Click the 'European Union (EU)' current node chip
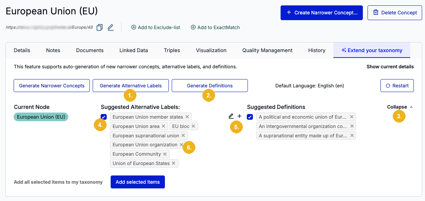Screen dimensions: 425x201 tap(41, 117)
